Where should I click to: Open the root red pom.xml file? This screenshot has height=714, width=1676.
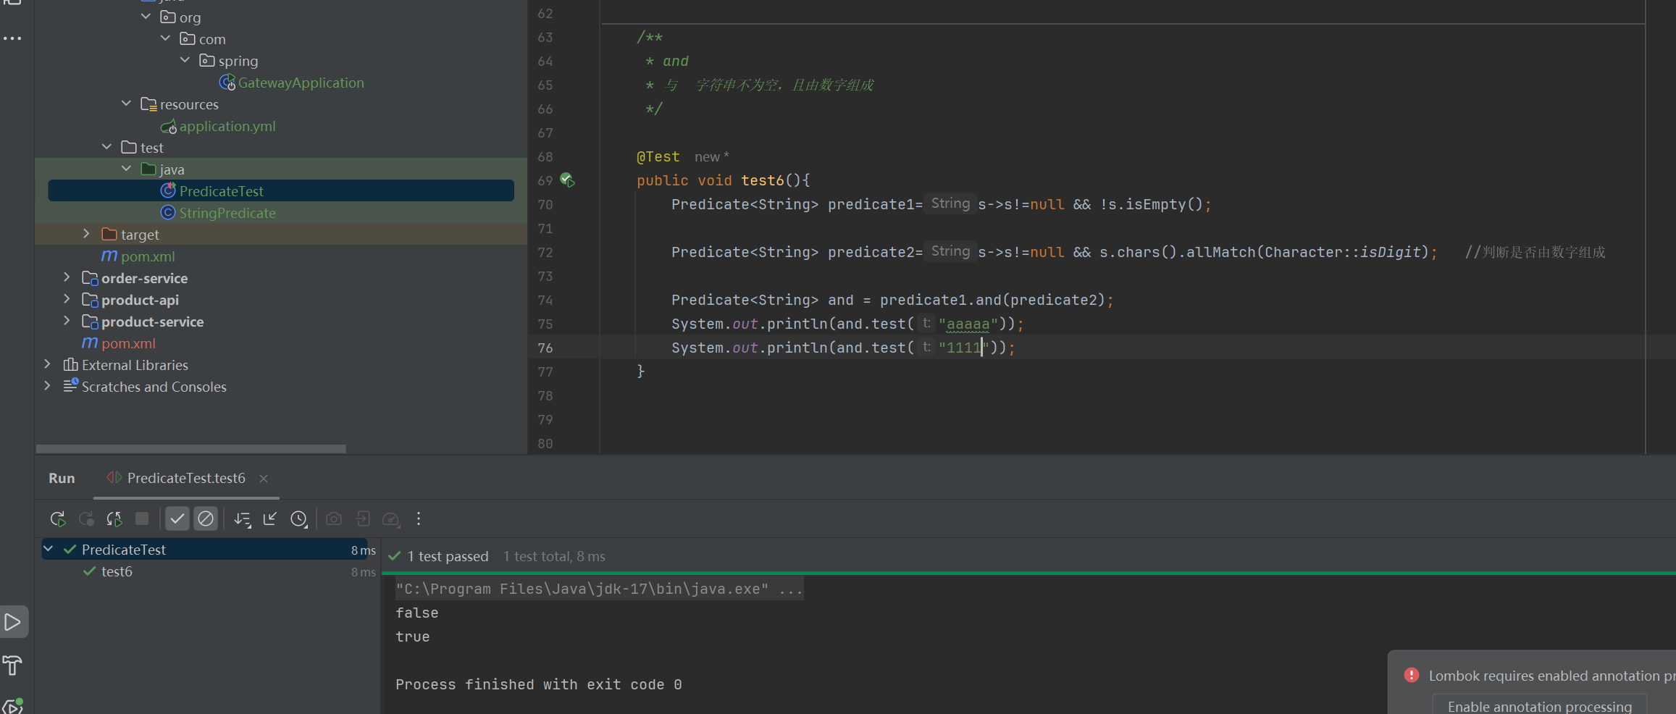(128, 343)
